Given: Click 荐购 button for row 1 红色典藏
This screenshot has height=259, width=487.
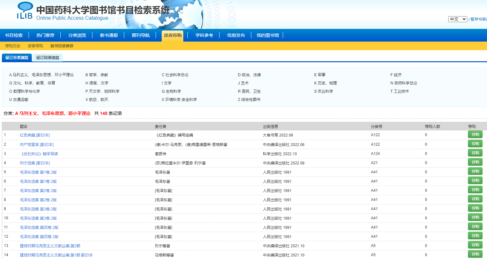Looking at the screenshot, I should (475, 135).
